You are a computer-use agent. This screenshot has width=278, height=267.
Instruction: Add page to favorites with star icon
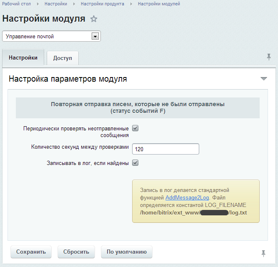click(94, 19)
